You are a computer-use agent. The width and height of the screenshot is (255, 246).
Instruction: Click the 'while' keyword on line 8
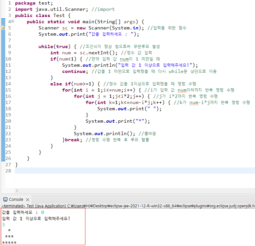46,46
